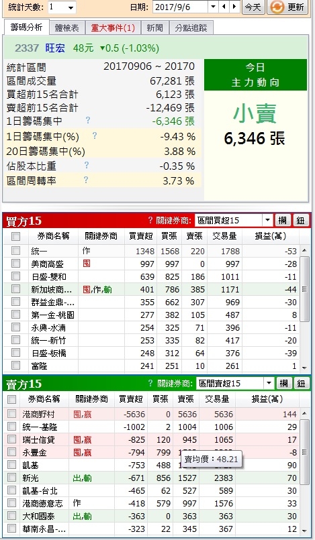
Task: Click the 6,346 張 main force figure
Action: point(255,138)
